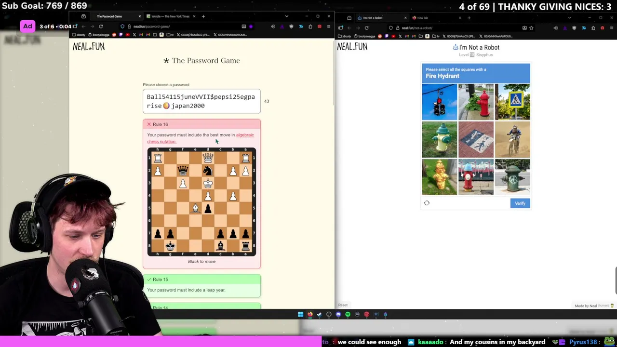Viewport: 617px width, 347px height.
Task: Open the Reddit bookmark in Password Game window
Action: [114, 35]
